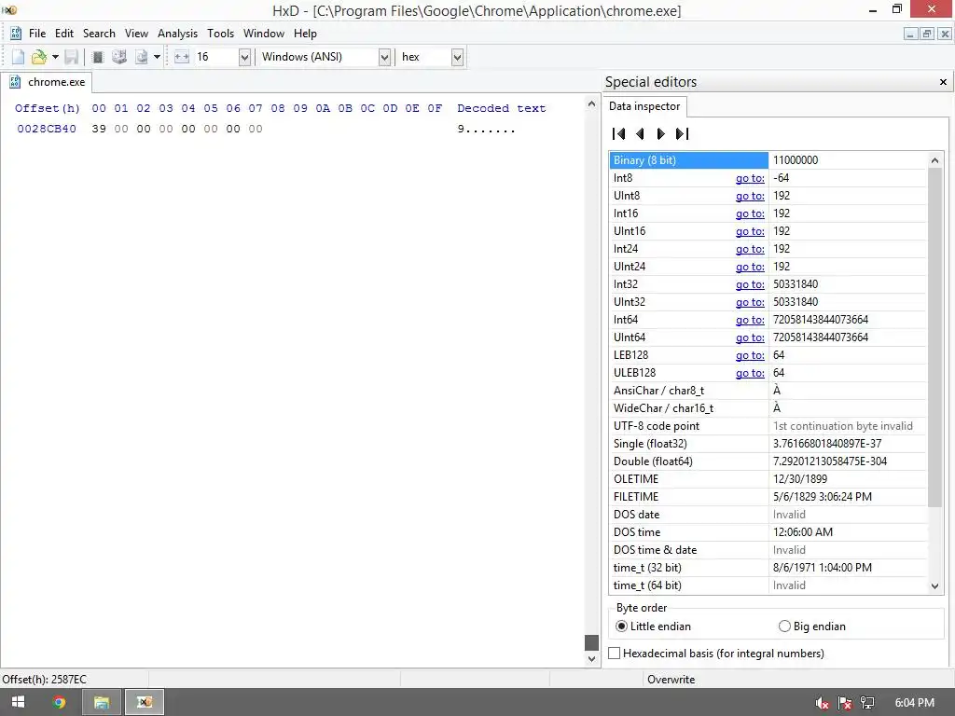Open the Windows (ANSI) charset dropdown

(x=384, y=57)
